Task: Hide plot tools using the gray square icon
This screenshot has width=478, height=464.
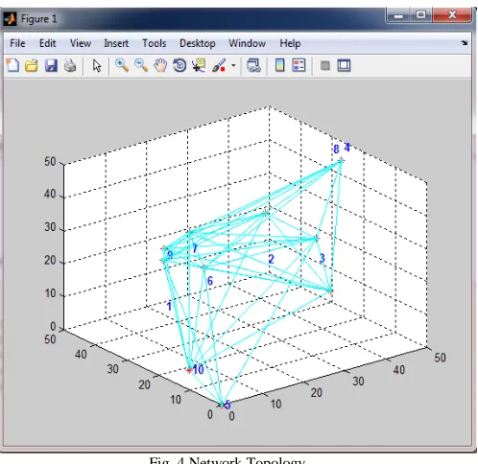Action: tap(325, 65)
